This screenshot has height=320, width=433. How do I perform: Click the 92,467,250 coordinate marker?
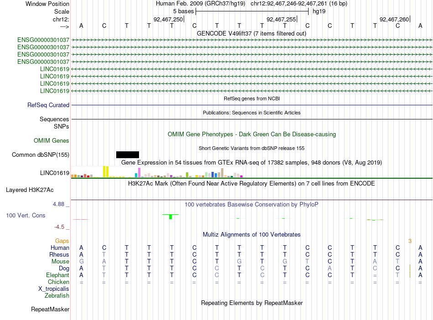click(x=168, y=19)
